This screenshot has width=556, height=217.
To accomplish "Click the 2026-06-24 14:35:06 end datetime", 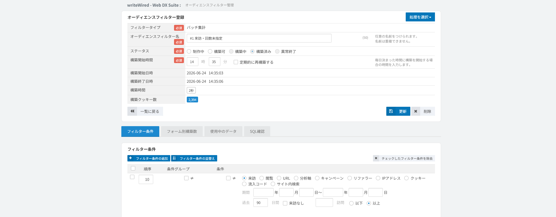I will 205,81.
